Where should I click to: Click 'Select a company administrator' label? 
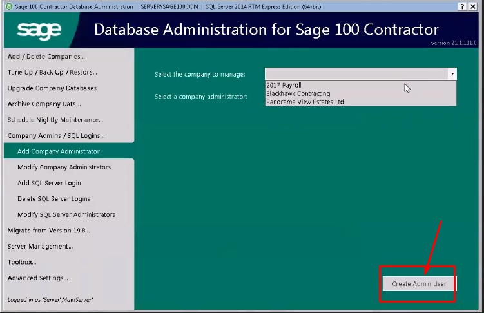(x=201, y=97)
